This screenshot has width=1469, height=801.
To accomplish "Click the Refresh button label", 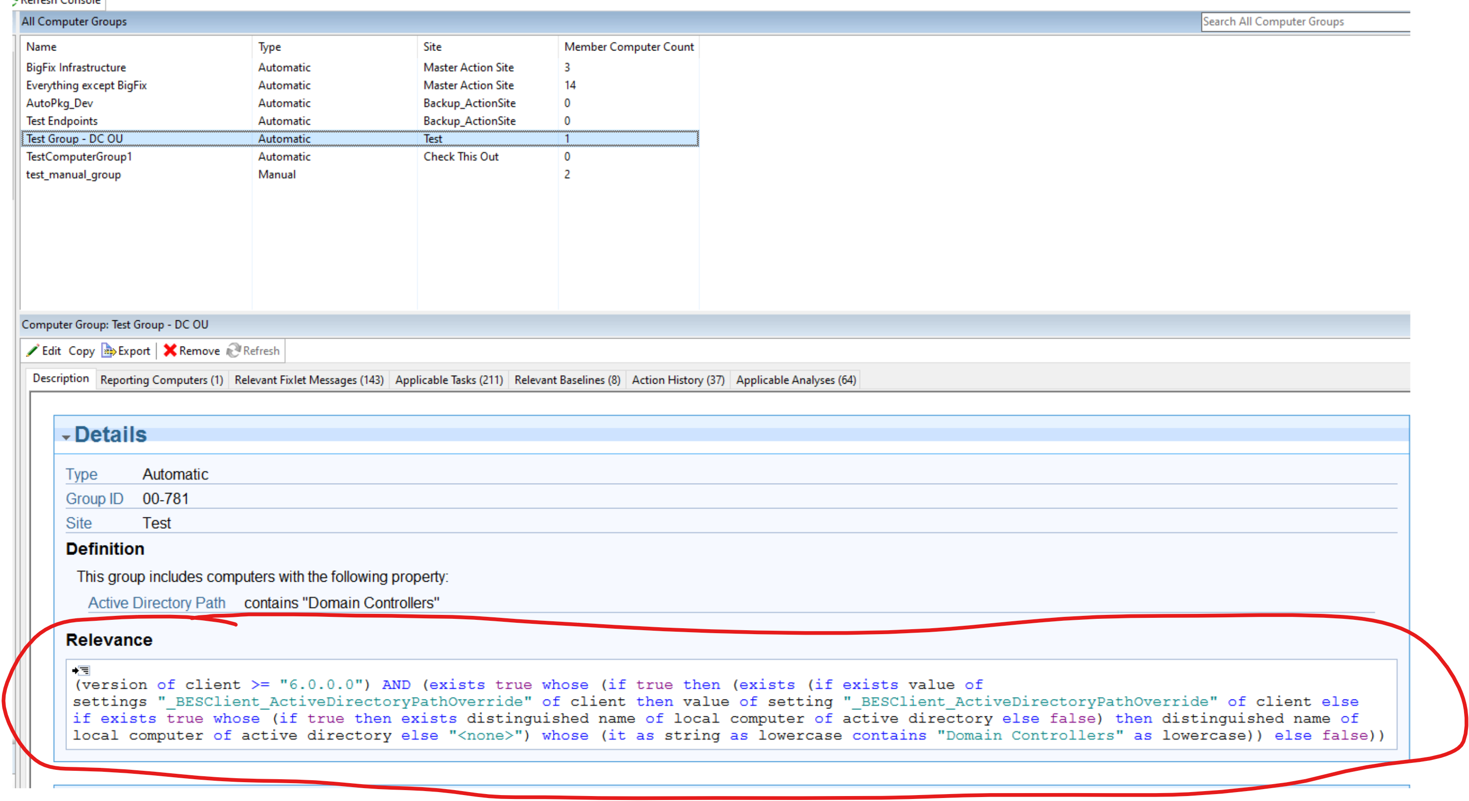I will click(x=261, y=351).
